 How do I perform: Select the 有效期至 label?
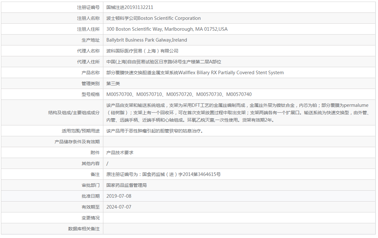point(90,207)
